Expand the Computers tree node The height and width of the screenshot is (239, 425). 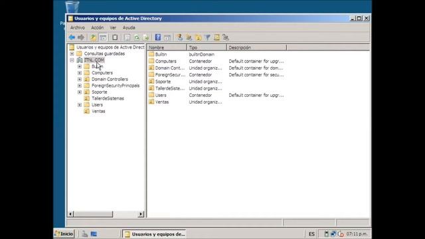[x=80, y=73]
